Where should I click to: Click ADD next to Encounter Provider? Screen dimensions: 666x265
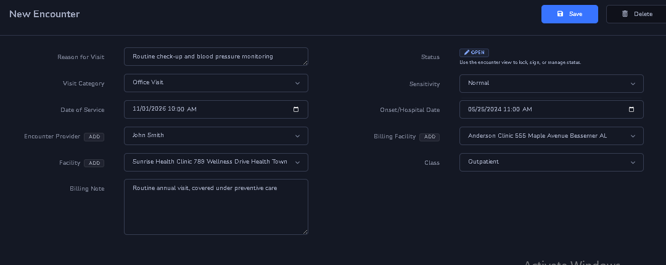[x=94, y=137]
